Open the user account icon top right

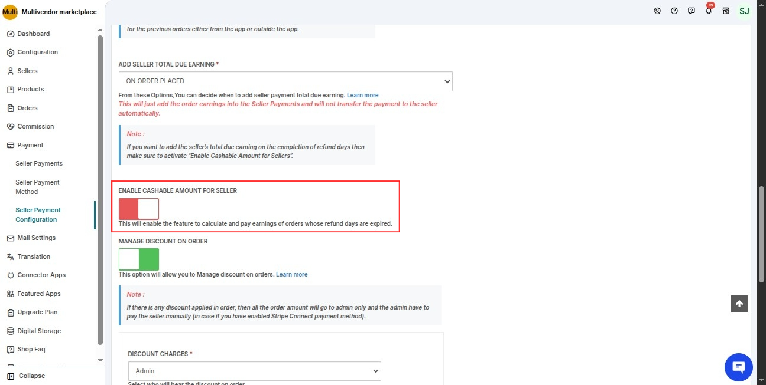657,11
